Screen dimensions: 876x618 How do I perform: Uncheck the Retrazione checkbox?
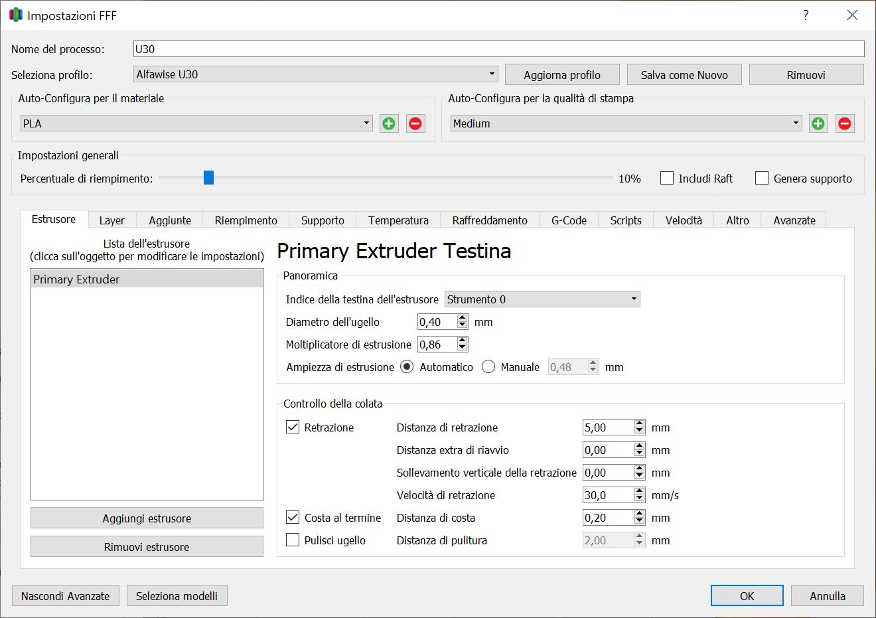click(293, 427)
